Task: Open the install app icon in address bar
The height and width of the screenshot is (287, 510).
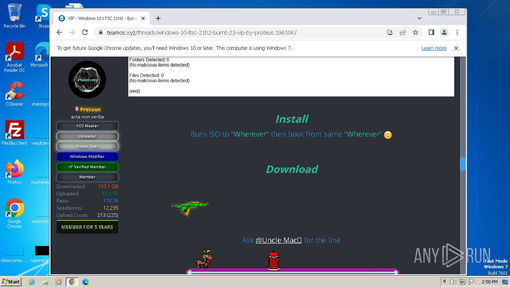Action: click(390, 32)
